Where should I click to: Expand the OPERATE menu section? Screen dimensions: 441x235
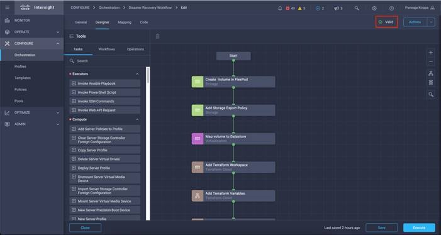[58, 32]
